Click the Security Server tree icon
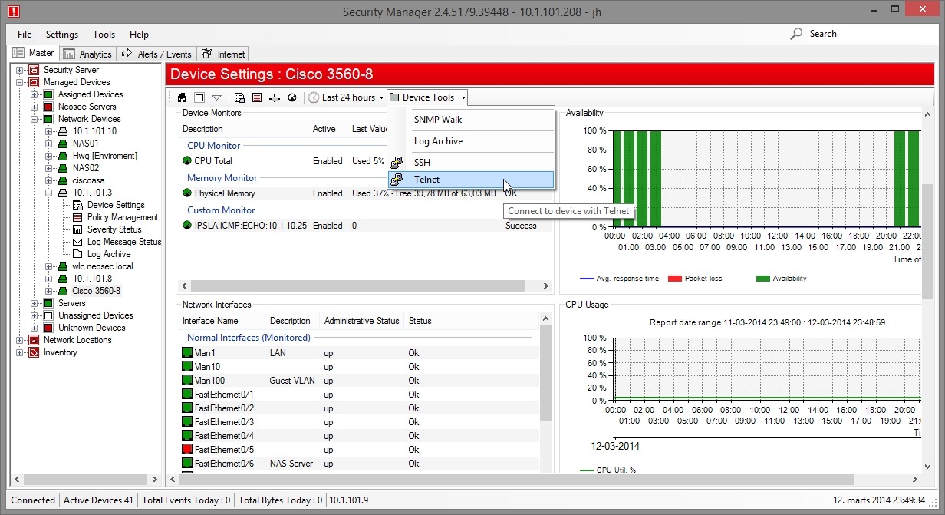The height and width of the screenshot is (515, 945). click(34, 70)
